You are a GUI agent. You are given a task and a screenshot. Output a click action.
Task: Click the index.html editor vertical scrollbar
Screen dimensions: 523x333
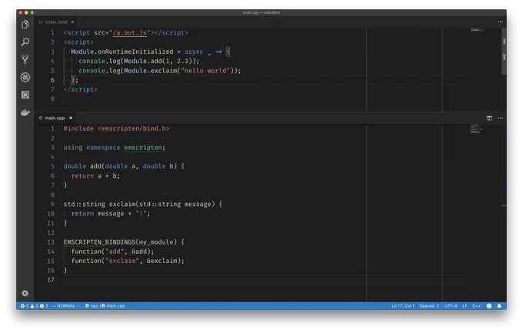(504, 52)
